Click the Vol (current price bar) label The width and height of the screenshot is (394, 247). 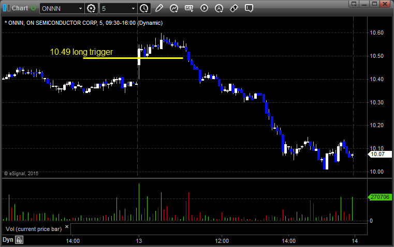click(x=34, y=229)
